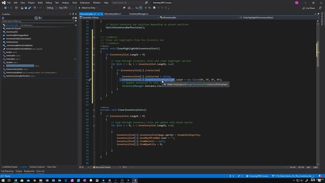This screenshot has height=183, width=325.
Task: Click the git branch name in status bar
Action: click(293, 176)
